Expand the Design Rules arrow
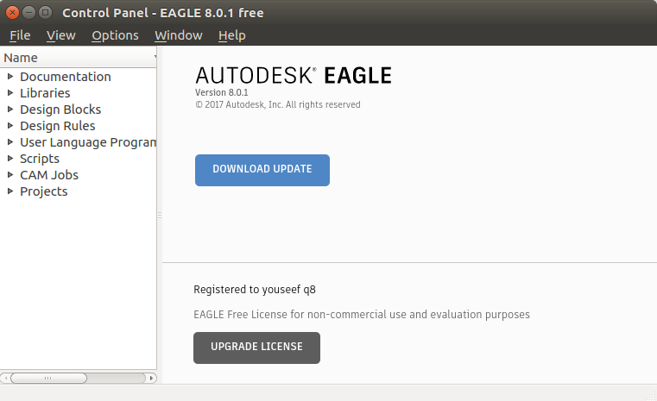 point(10,126)
